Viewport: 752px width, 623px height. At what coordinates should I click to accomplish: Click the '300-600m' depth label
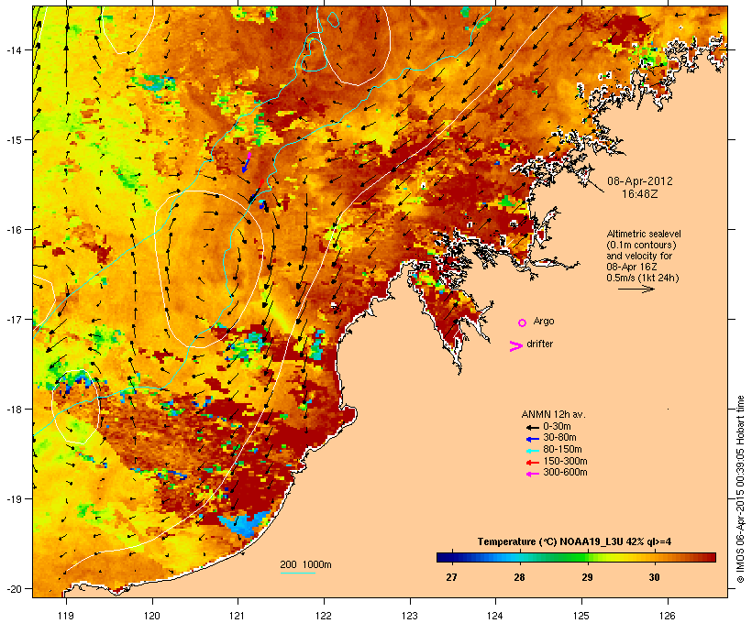(x=565, y=473)
